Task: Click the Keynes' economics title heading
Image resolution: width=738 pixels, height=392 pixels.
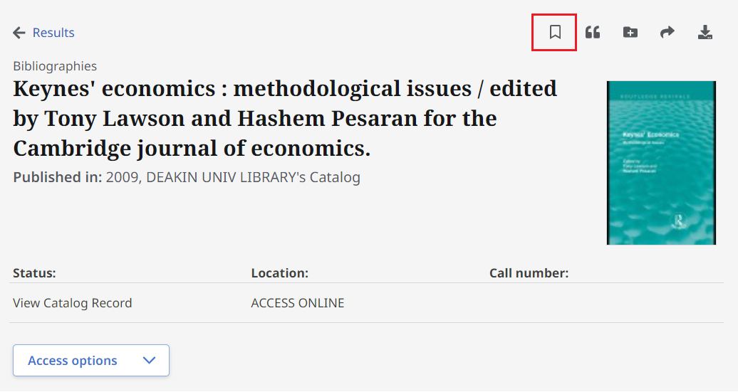Action: [285, 118]
